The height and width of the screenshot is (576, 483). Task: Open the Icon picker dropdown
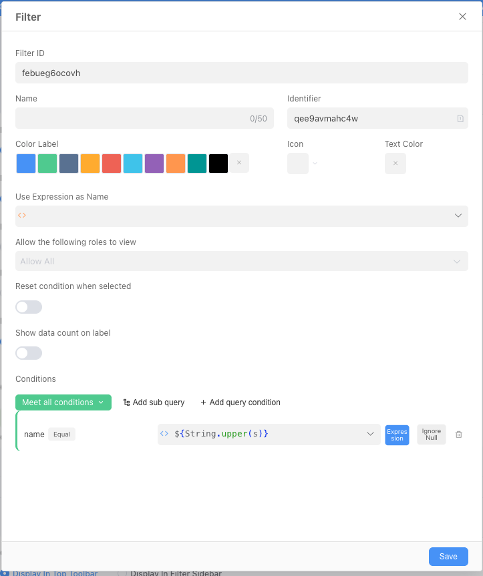(303, 164)
